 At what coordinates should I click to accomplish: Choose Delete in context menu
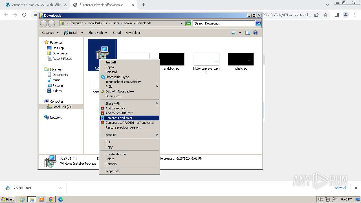point(130,159)
